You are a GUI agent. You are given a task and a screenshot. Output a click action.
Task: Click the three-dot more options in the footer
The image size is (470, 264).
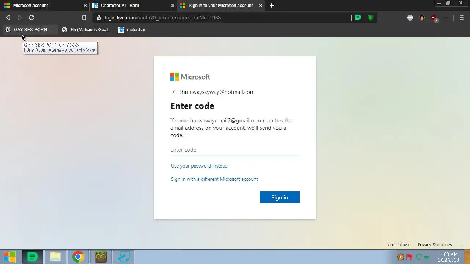pos(462,245)
